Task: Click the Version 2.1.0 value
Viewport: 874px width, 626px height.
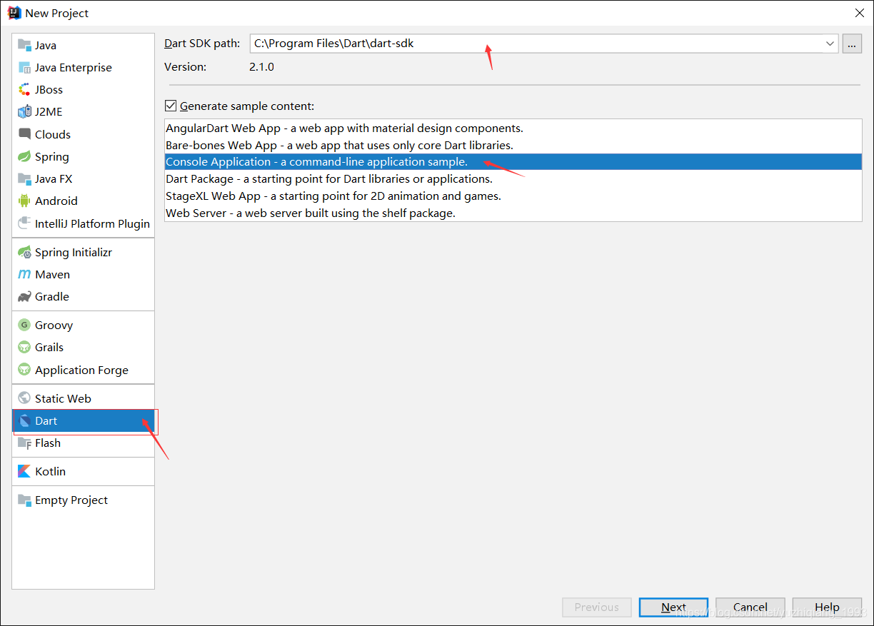Action: coord(261,66)
